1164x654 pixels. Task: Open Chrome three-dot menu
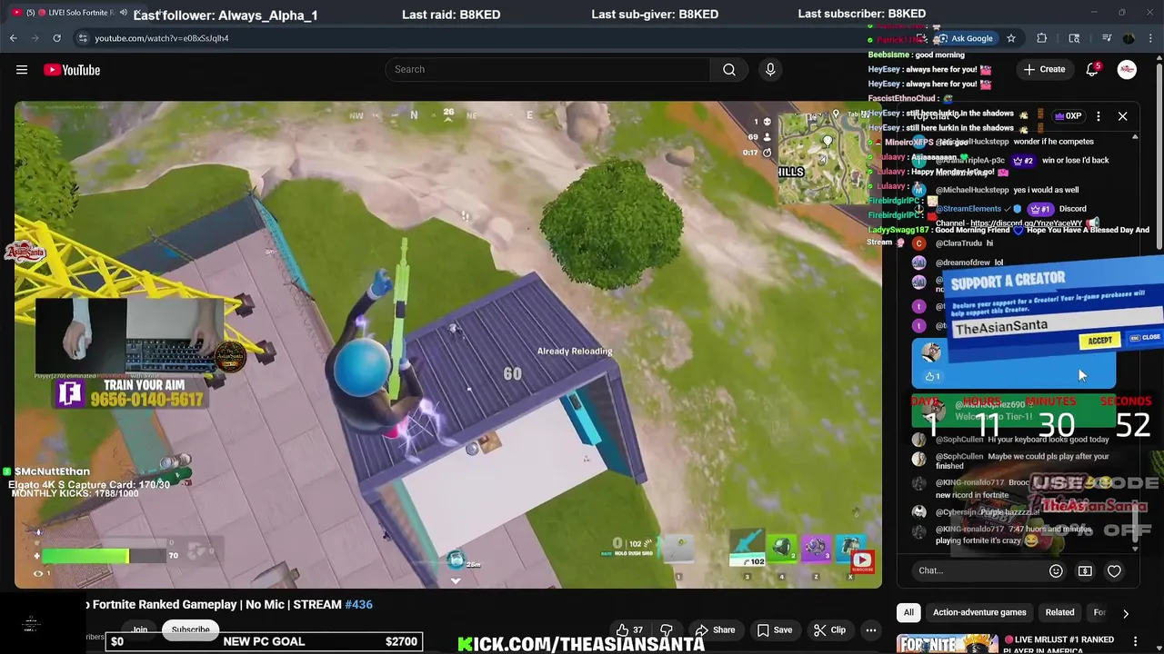tap(1151, 38)
